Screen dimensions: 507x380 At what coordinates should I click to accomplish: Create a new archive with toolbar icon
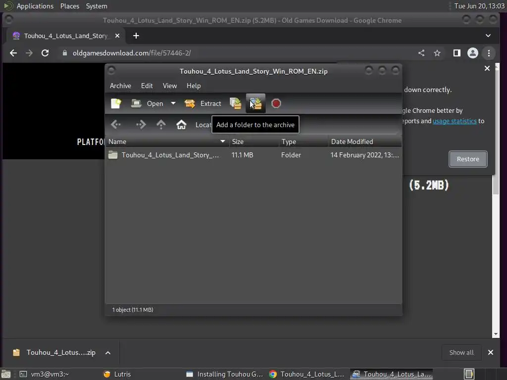(116, 103)
